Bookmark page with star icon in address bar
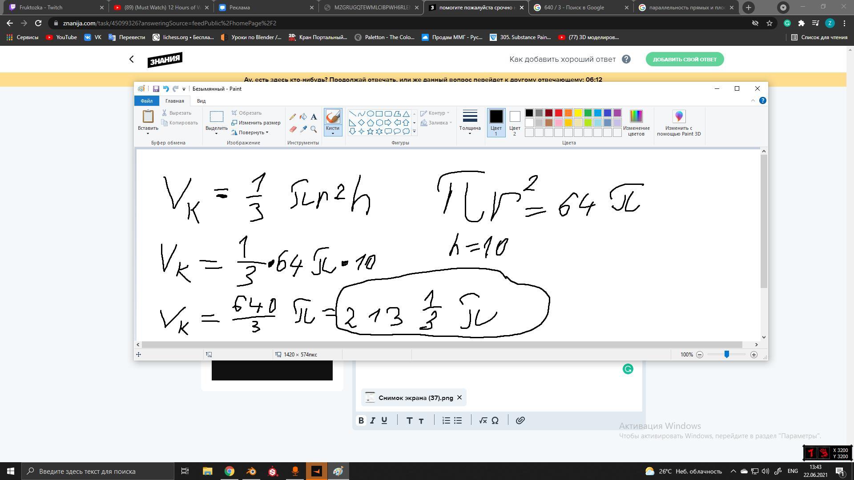 click(x=769, y=23)
